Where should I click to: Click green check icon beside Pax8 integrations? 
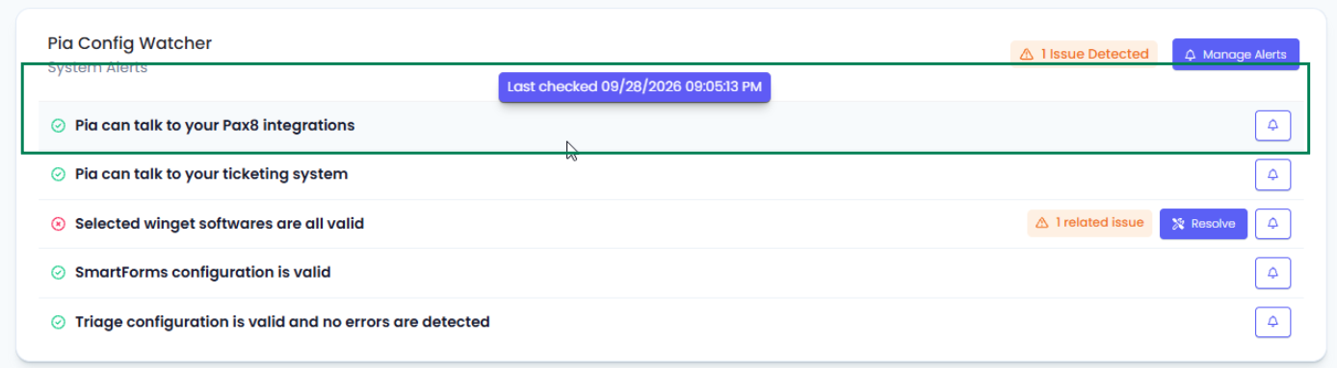click(x=58, y=126)
